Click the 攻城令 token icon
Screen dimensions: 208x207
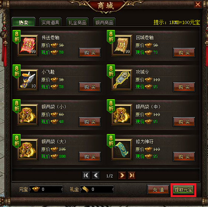(122, 80)
